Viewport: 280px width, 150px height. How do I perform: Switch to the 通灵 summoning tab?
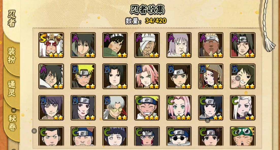[12, 88]
